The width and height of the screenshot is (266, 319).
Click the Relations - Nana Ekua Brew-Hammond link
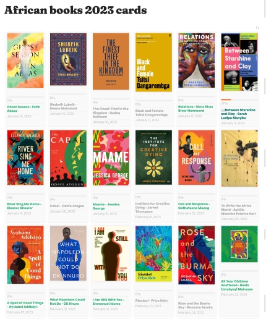(195, 109)
